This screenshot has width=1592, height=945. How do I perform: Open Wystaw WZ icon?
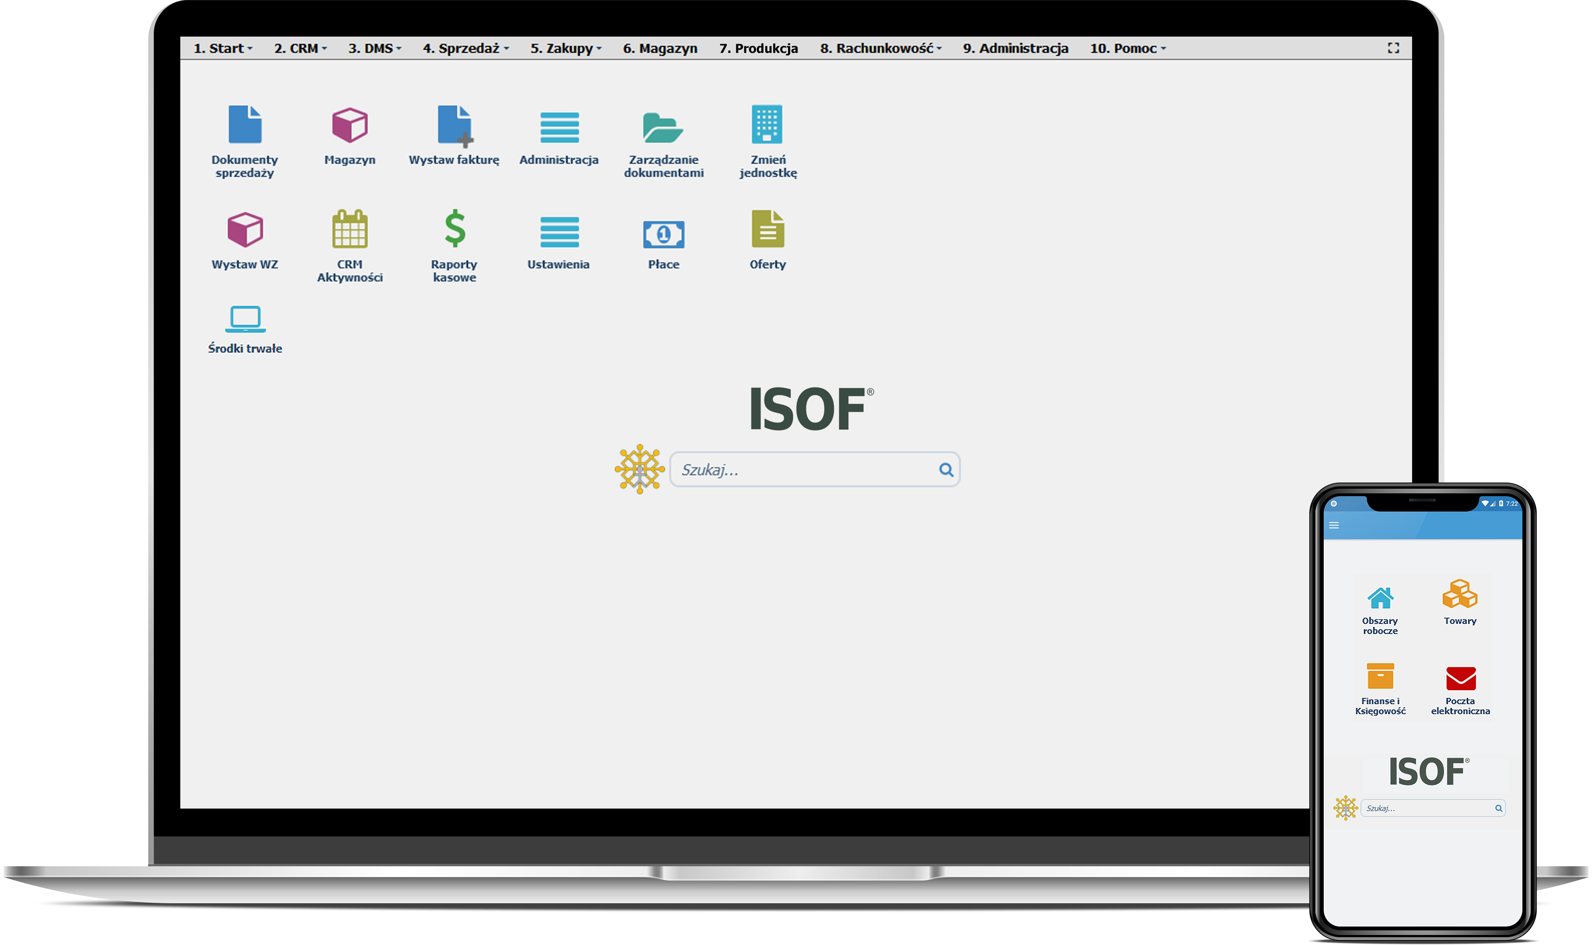tap(245, 230)
